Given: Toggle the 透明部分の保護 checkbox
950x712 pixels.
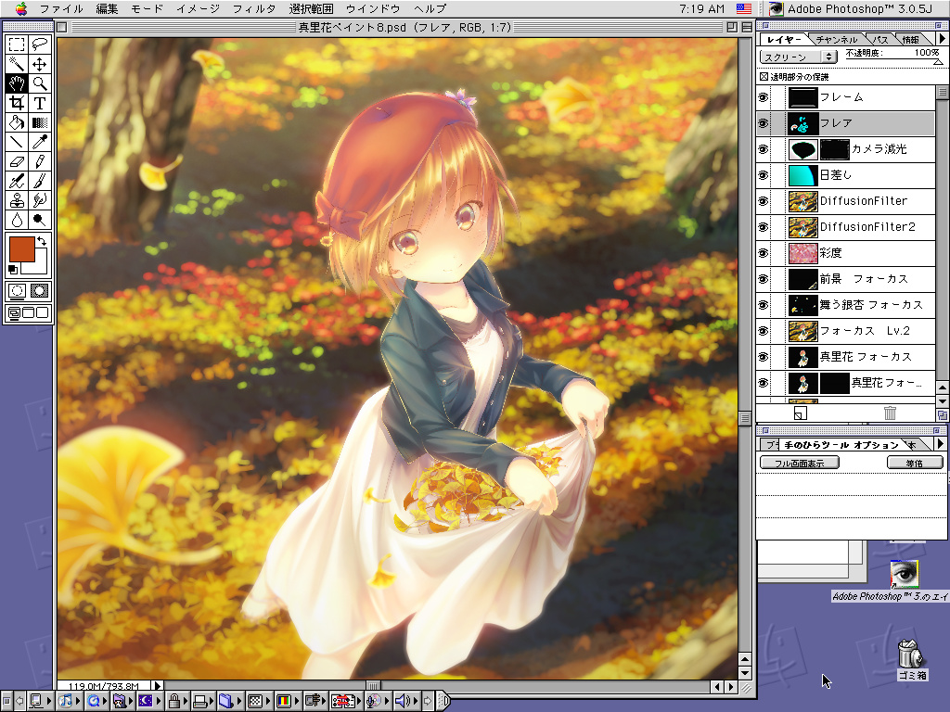Looking at the screenshot, I should click(x=764, y=77).
